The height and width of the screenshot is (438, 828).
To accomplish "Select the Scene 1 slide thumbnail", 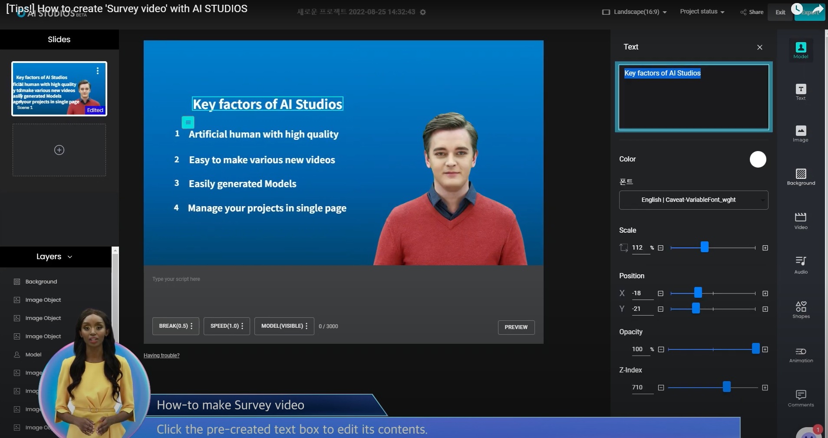I will 59,89.
